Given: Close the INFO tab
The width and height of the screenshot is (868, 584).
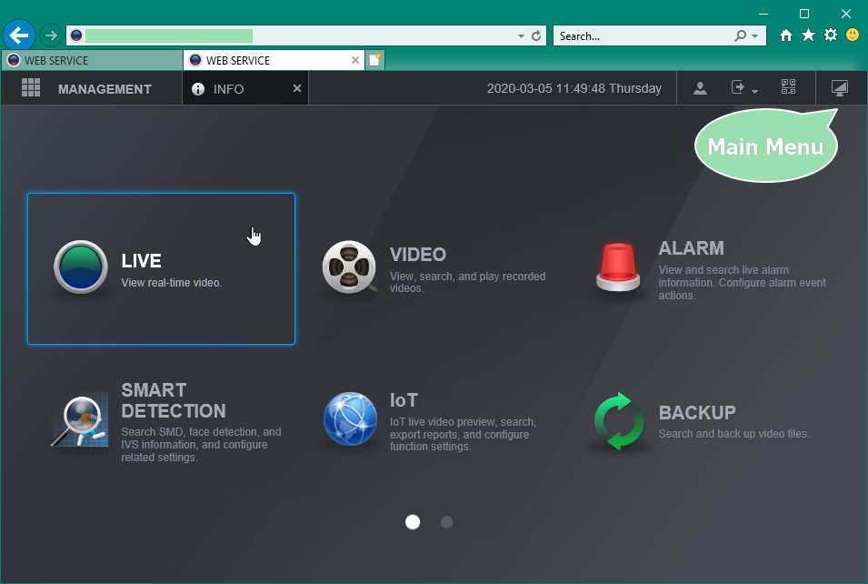Looking at the screenshot, I should [296, 88].
